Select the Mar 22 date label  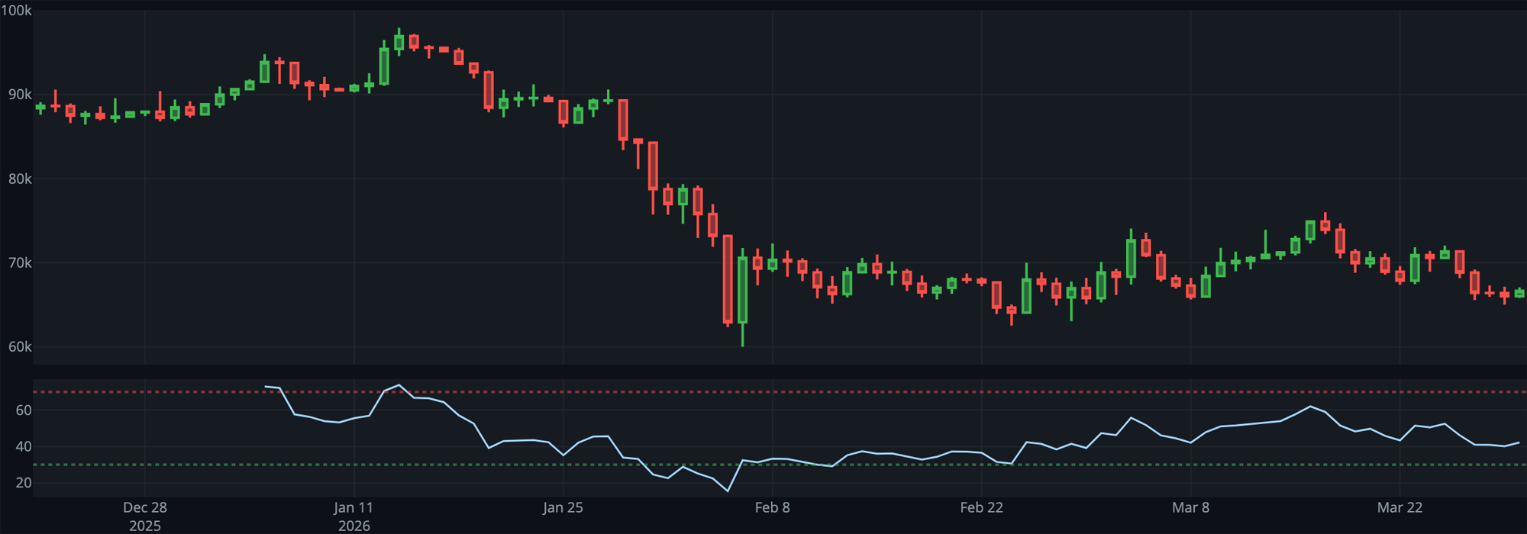pyautogui.click(x=1399, y=508)
